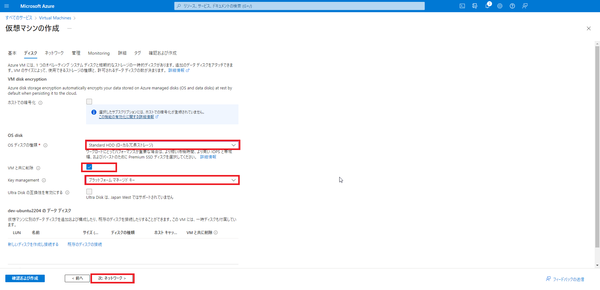The image size is (600, 290).
Task: Show info tooltip for Key management
Action: (44, 180)
